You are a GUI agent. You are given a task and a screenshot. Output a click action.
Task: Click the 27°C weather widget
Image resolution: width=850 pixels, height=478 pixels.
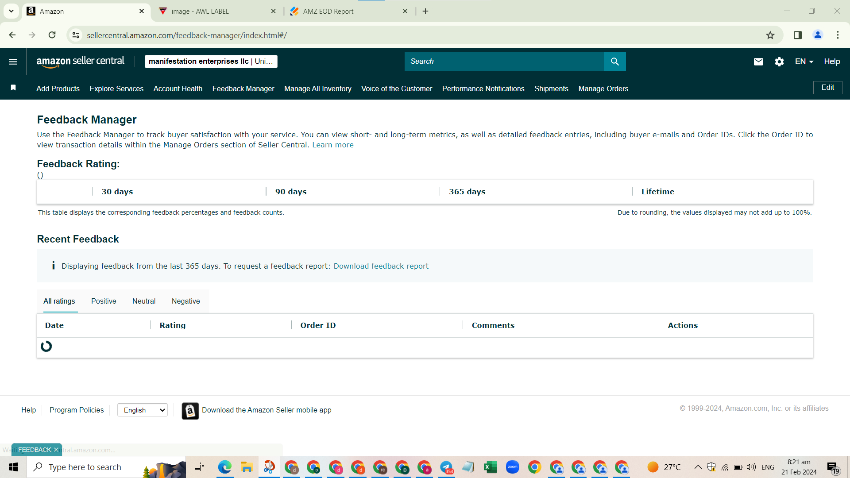664,467
